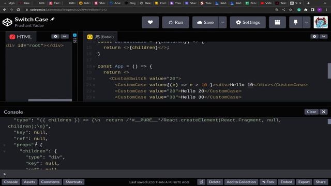Click the JS editor vertical scrollbar
Viewport: 331px width, 186px height.
coord(329,71)
